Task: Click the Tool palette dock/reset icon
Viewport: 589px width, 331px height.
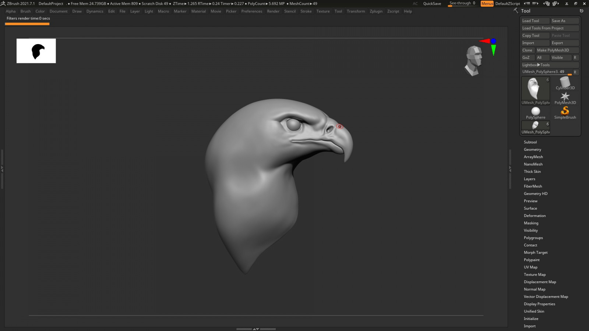Action: pyautogui.click(x=582, y=11)
